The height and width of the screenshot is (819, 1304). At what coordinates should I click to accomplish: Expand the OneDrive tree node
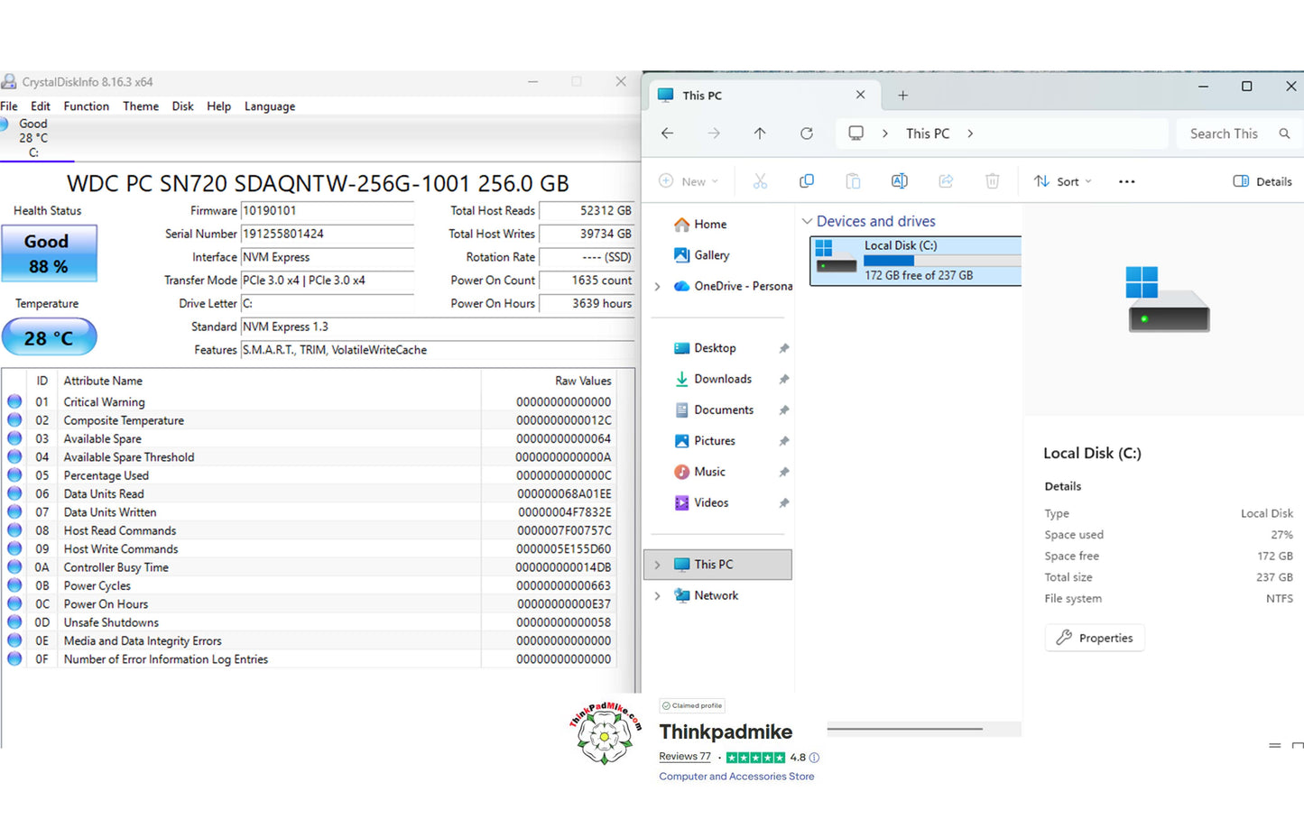coord(658,287)
